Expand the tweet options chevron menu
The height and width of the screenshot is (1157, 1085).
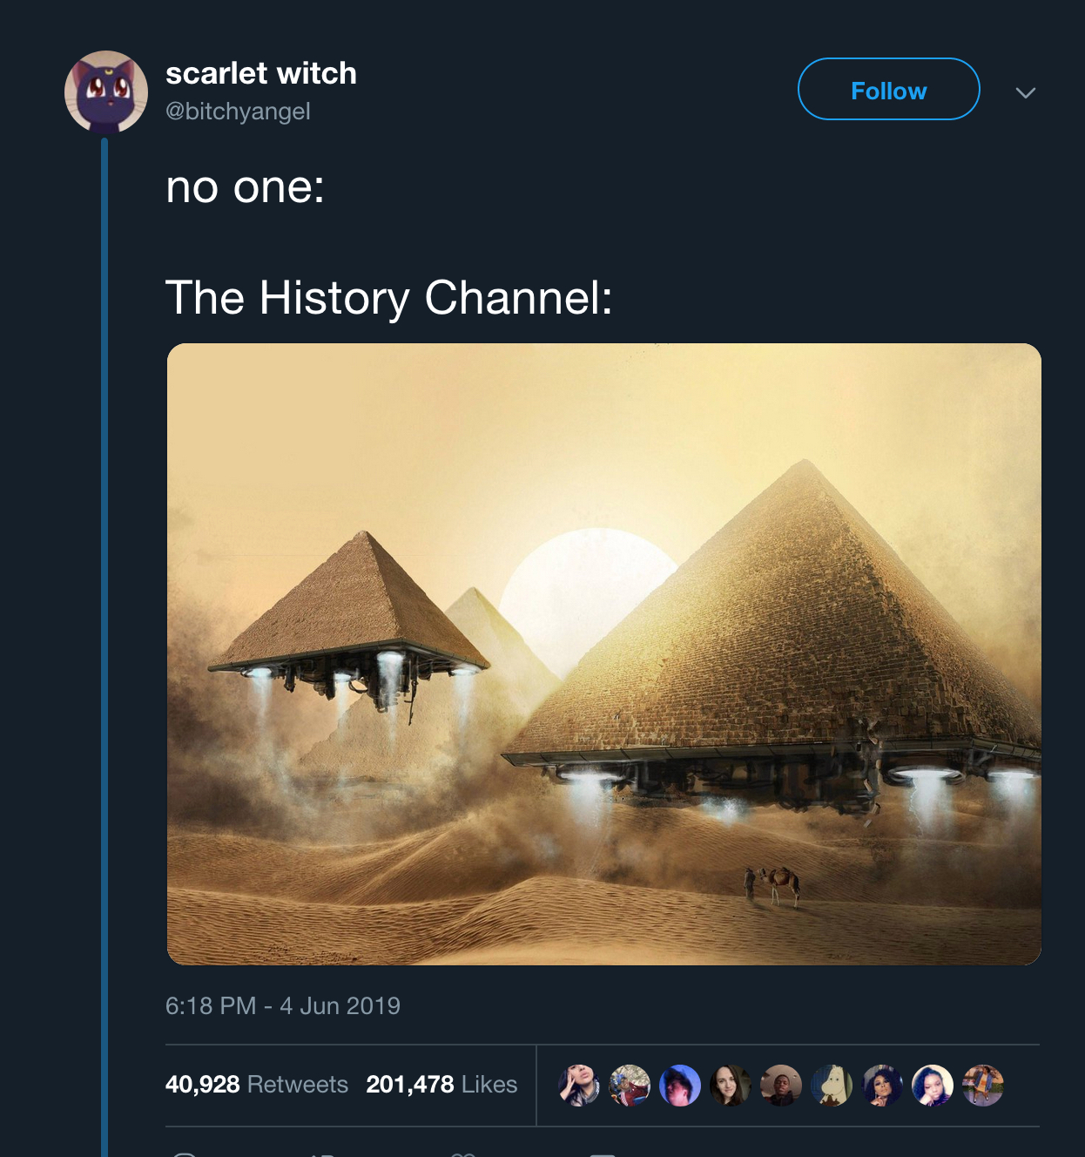pos(1025,92)
